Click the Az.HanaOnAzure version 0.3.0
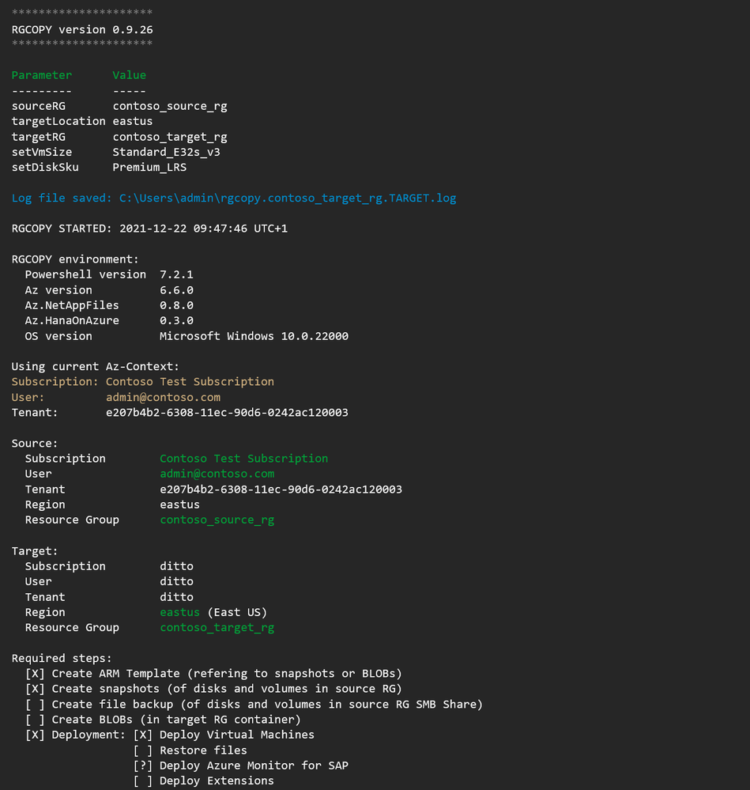 pos(176,320)
